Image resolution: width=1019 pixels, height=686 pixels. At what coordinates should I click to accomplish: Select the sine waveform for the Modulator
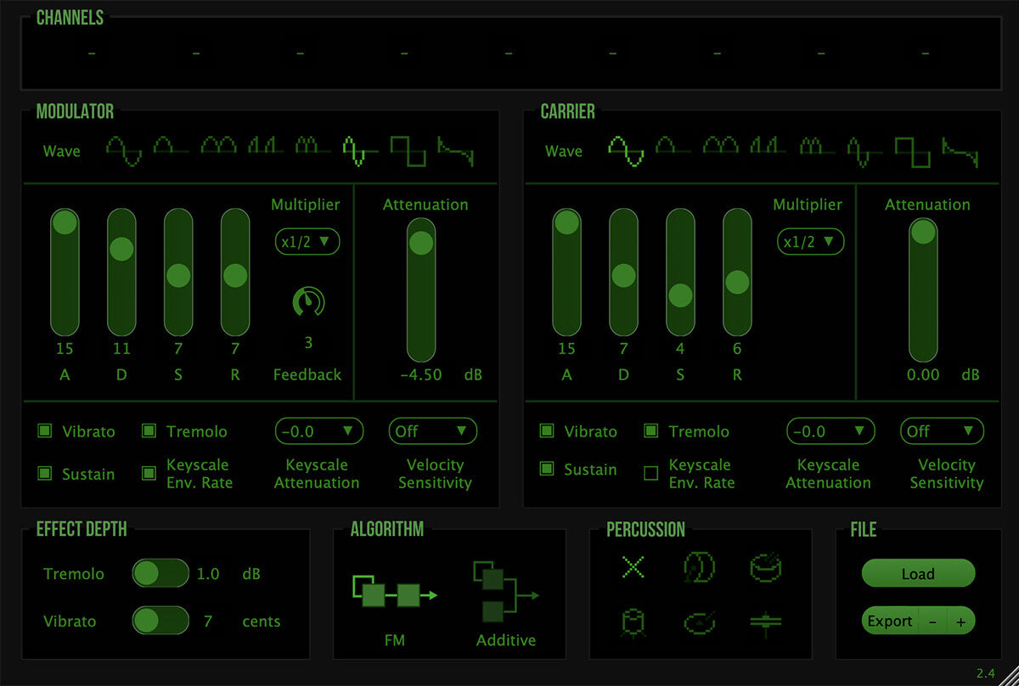(x=123, y=149)
